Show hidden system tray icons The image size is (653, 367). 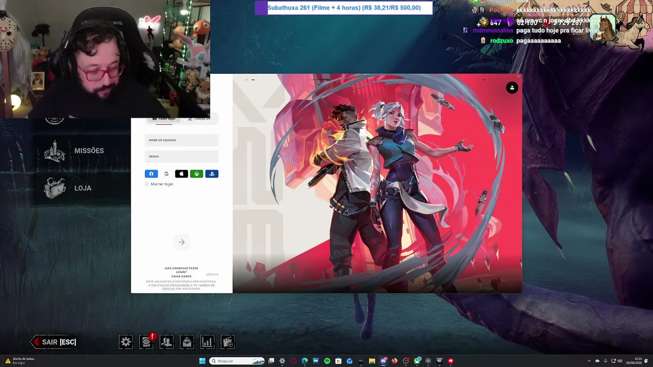pyautogui.click(x=589, y=361)
